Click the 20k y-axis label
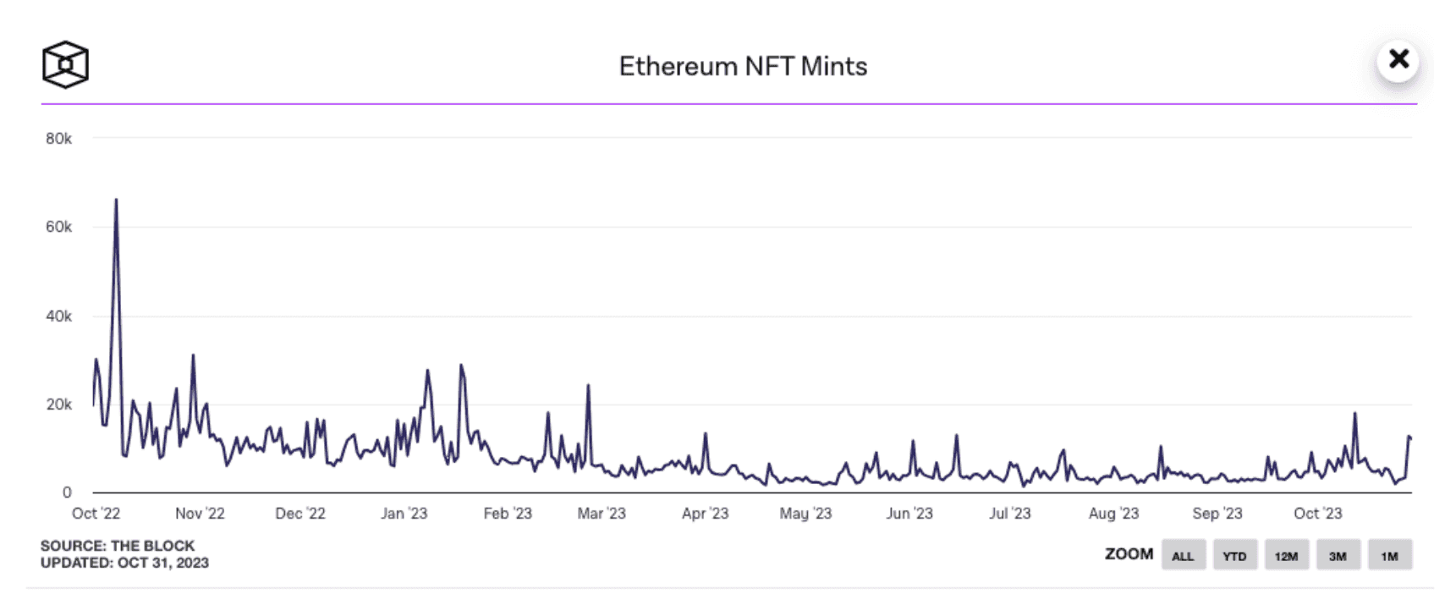 [58, 404]
